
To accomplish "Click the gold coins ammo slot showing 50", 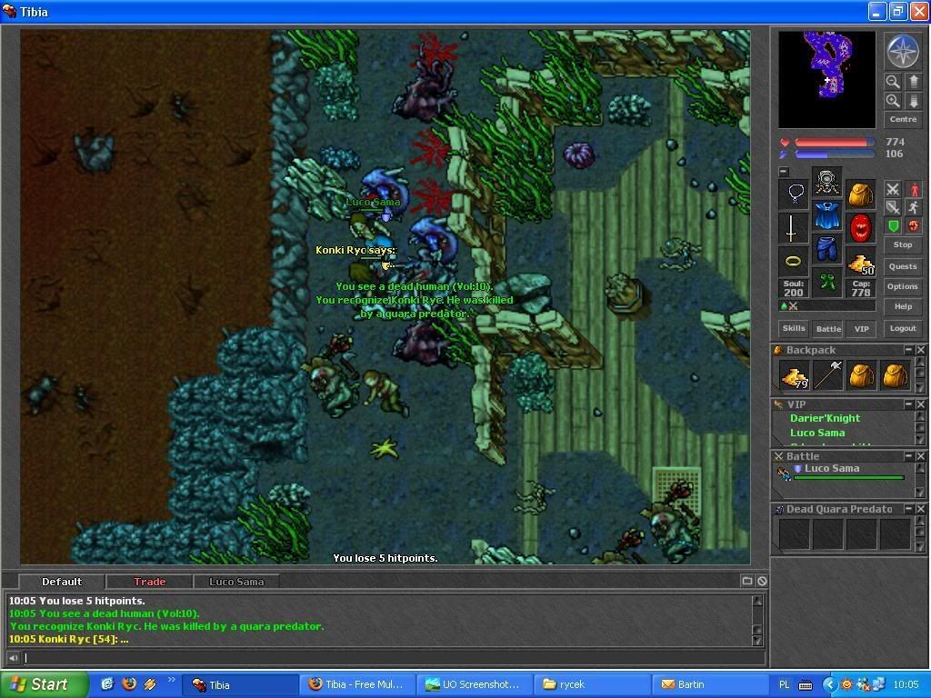I will [860, 261].
